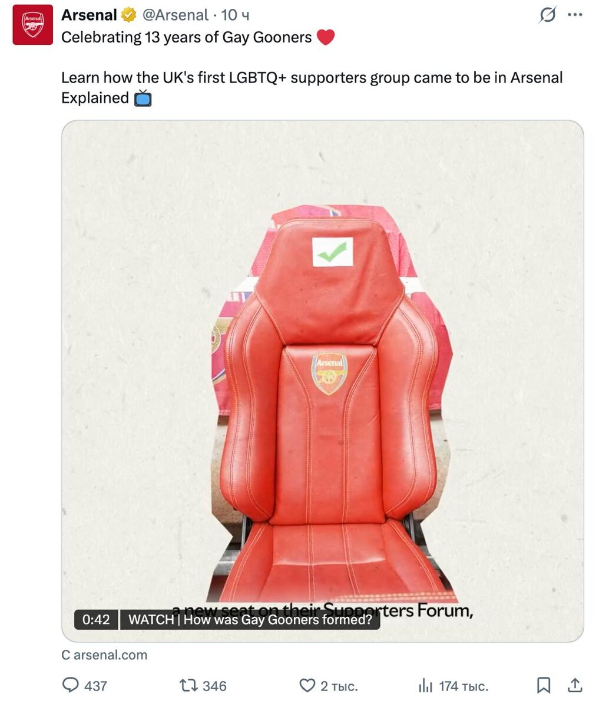Open the view analytics bar chart icon

(x=426, y=685)
